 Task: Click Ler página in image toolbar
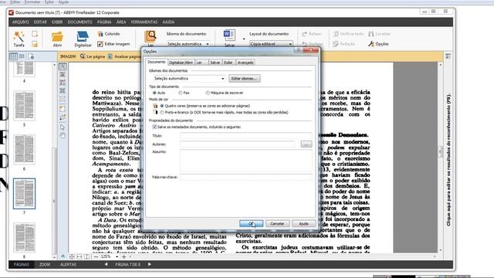tap(92, 56)
